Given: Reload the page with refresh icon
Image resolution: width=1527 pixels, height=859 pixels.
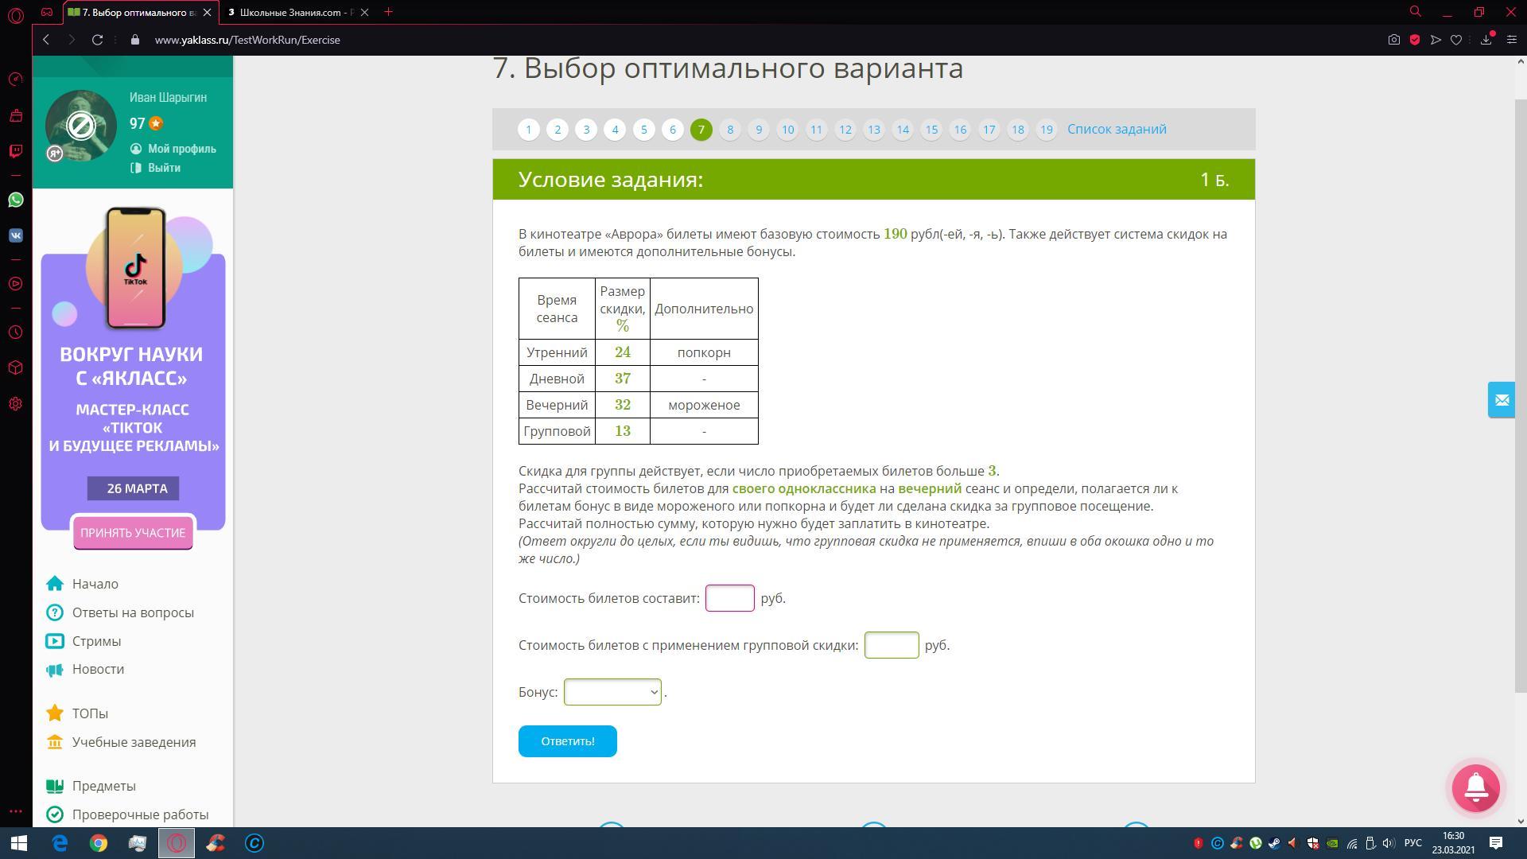Looking at the screenshot, I should coord(97,40).
